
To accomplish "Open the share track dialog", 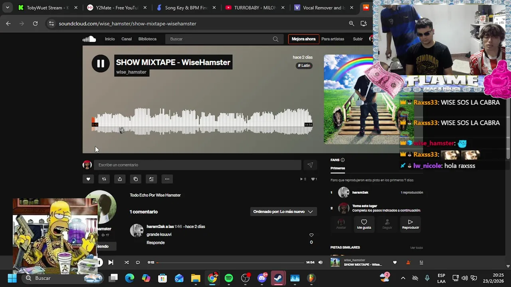I will [x=120, y=179].
